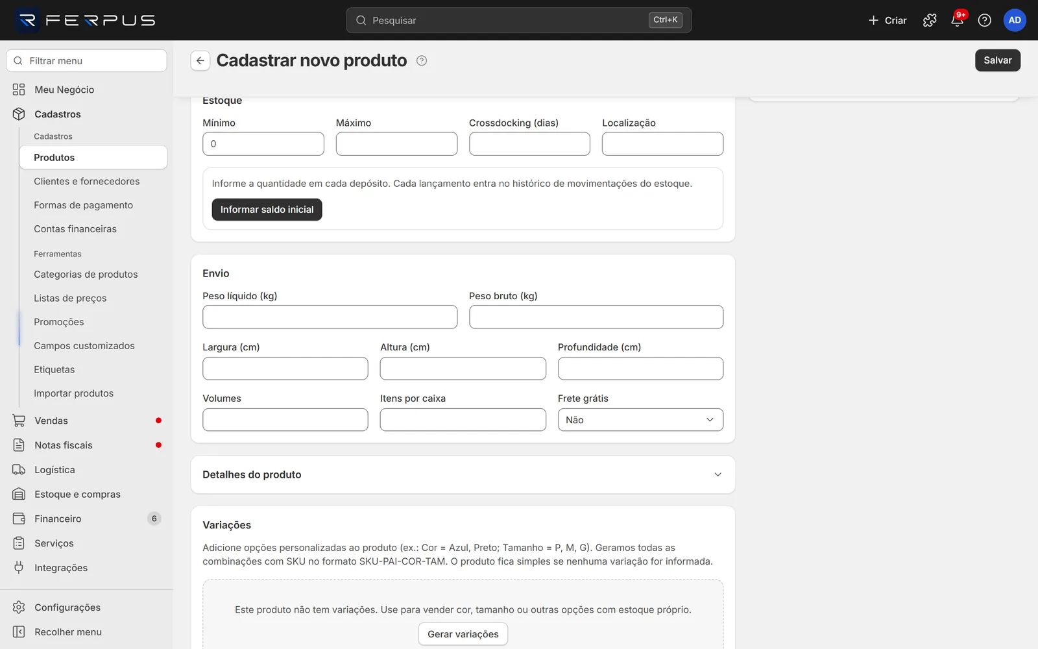Open Logística in the sidebar

86,470
